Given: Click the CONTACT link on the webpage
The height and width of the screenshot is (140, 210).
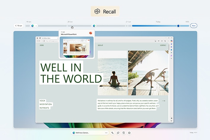Looking at the screenshot, I should (x=163, y=45).
